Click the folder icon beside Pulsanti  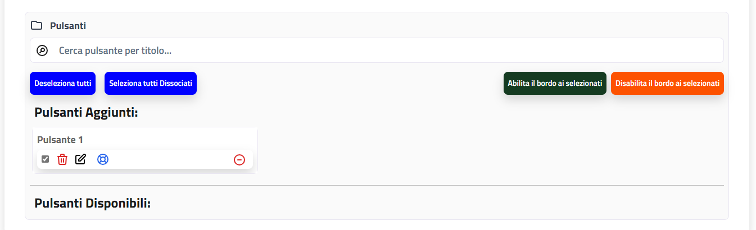pyautogui.click(x=37, y=25)
